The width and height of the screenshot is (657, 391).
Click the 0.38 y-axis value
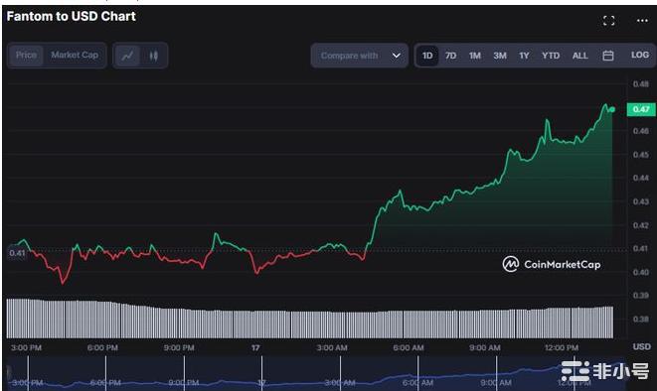(x=641, y=320)
